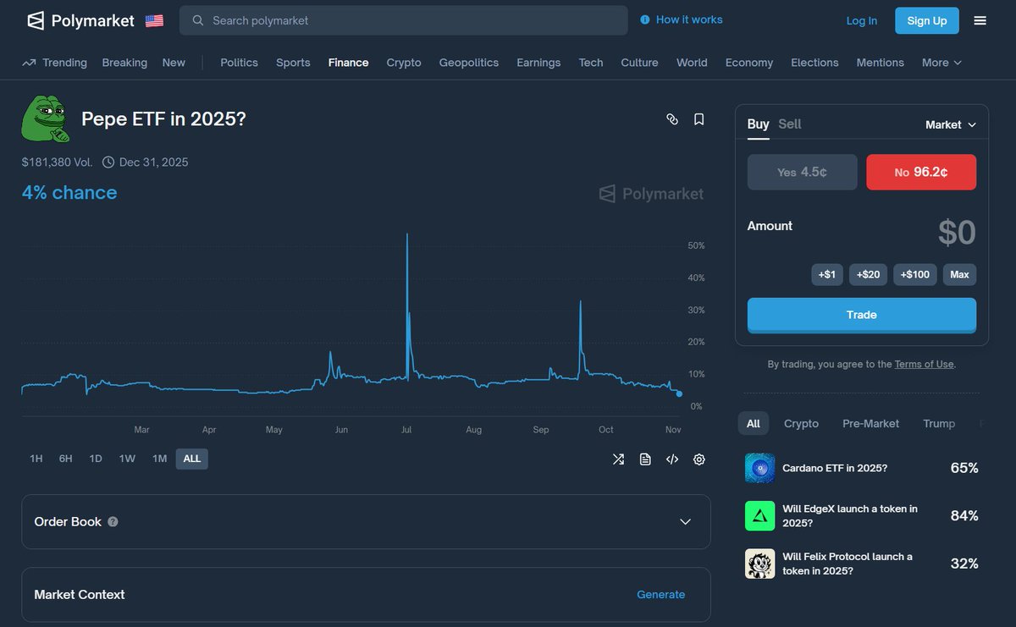Select the Crypto related markets tab
The image size is (1016, 627).
[801, 423]
